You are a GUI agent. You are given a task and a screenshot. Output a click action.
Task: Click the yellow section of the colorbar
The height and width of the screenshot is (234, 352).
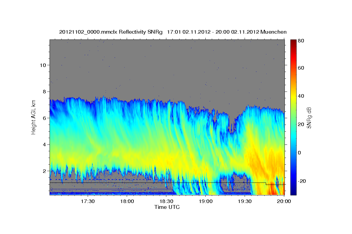[x=293, y=97]
